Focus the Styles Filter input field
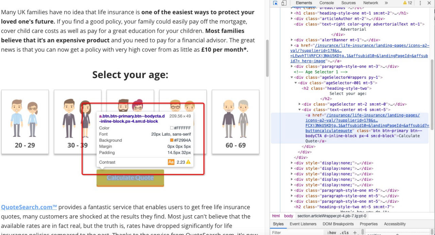 pos(297,233)
